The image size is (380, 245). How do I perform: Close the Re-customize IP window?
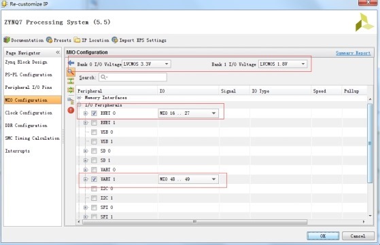(368, 3)
